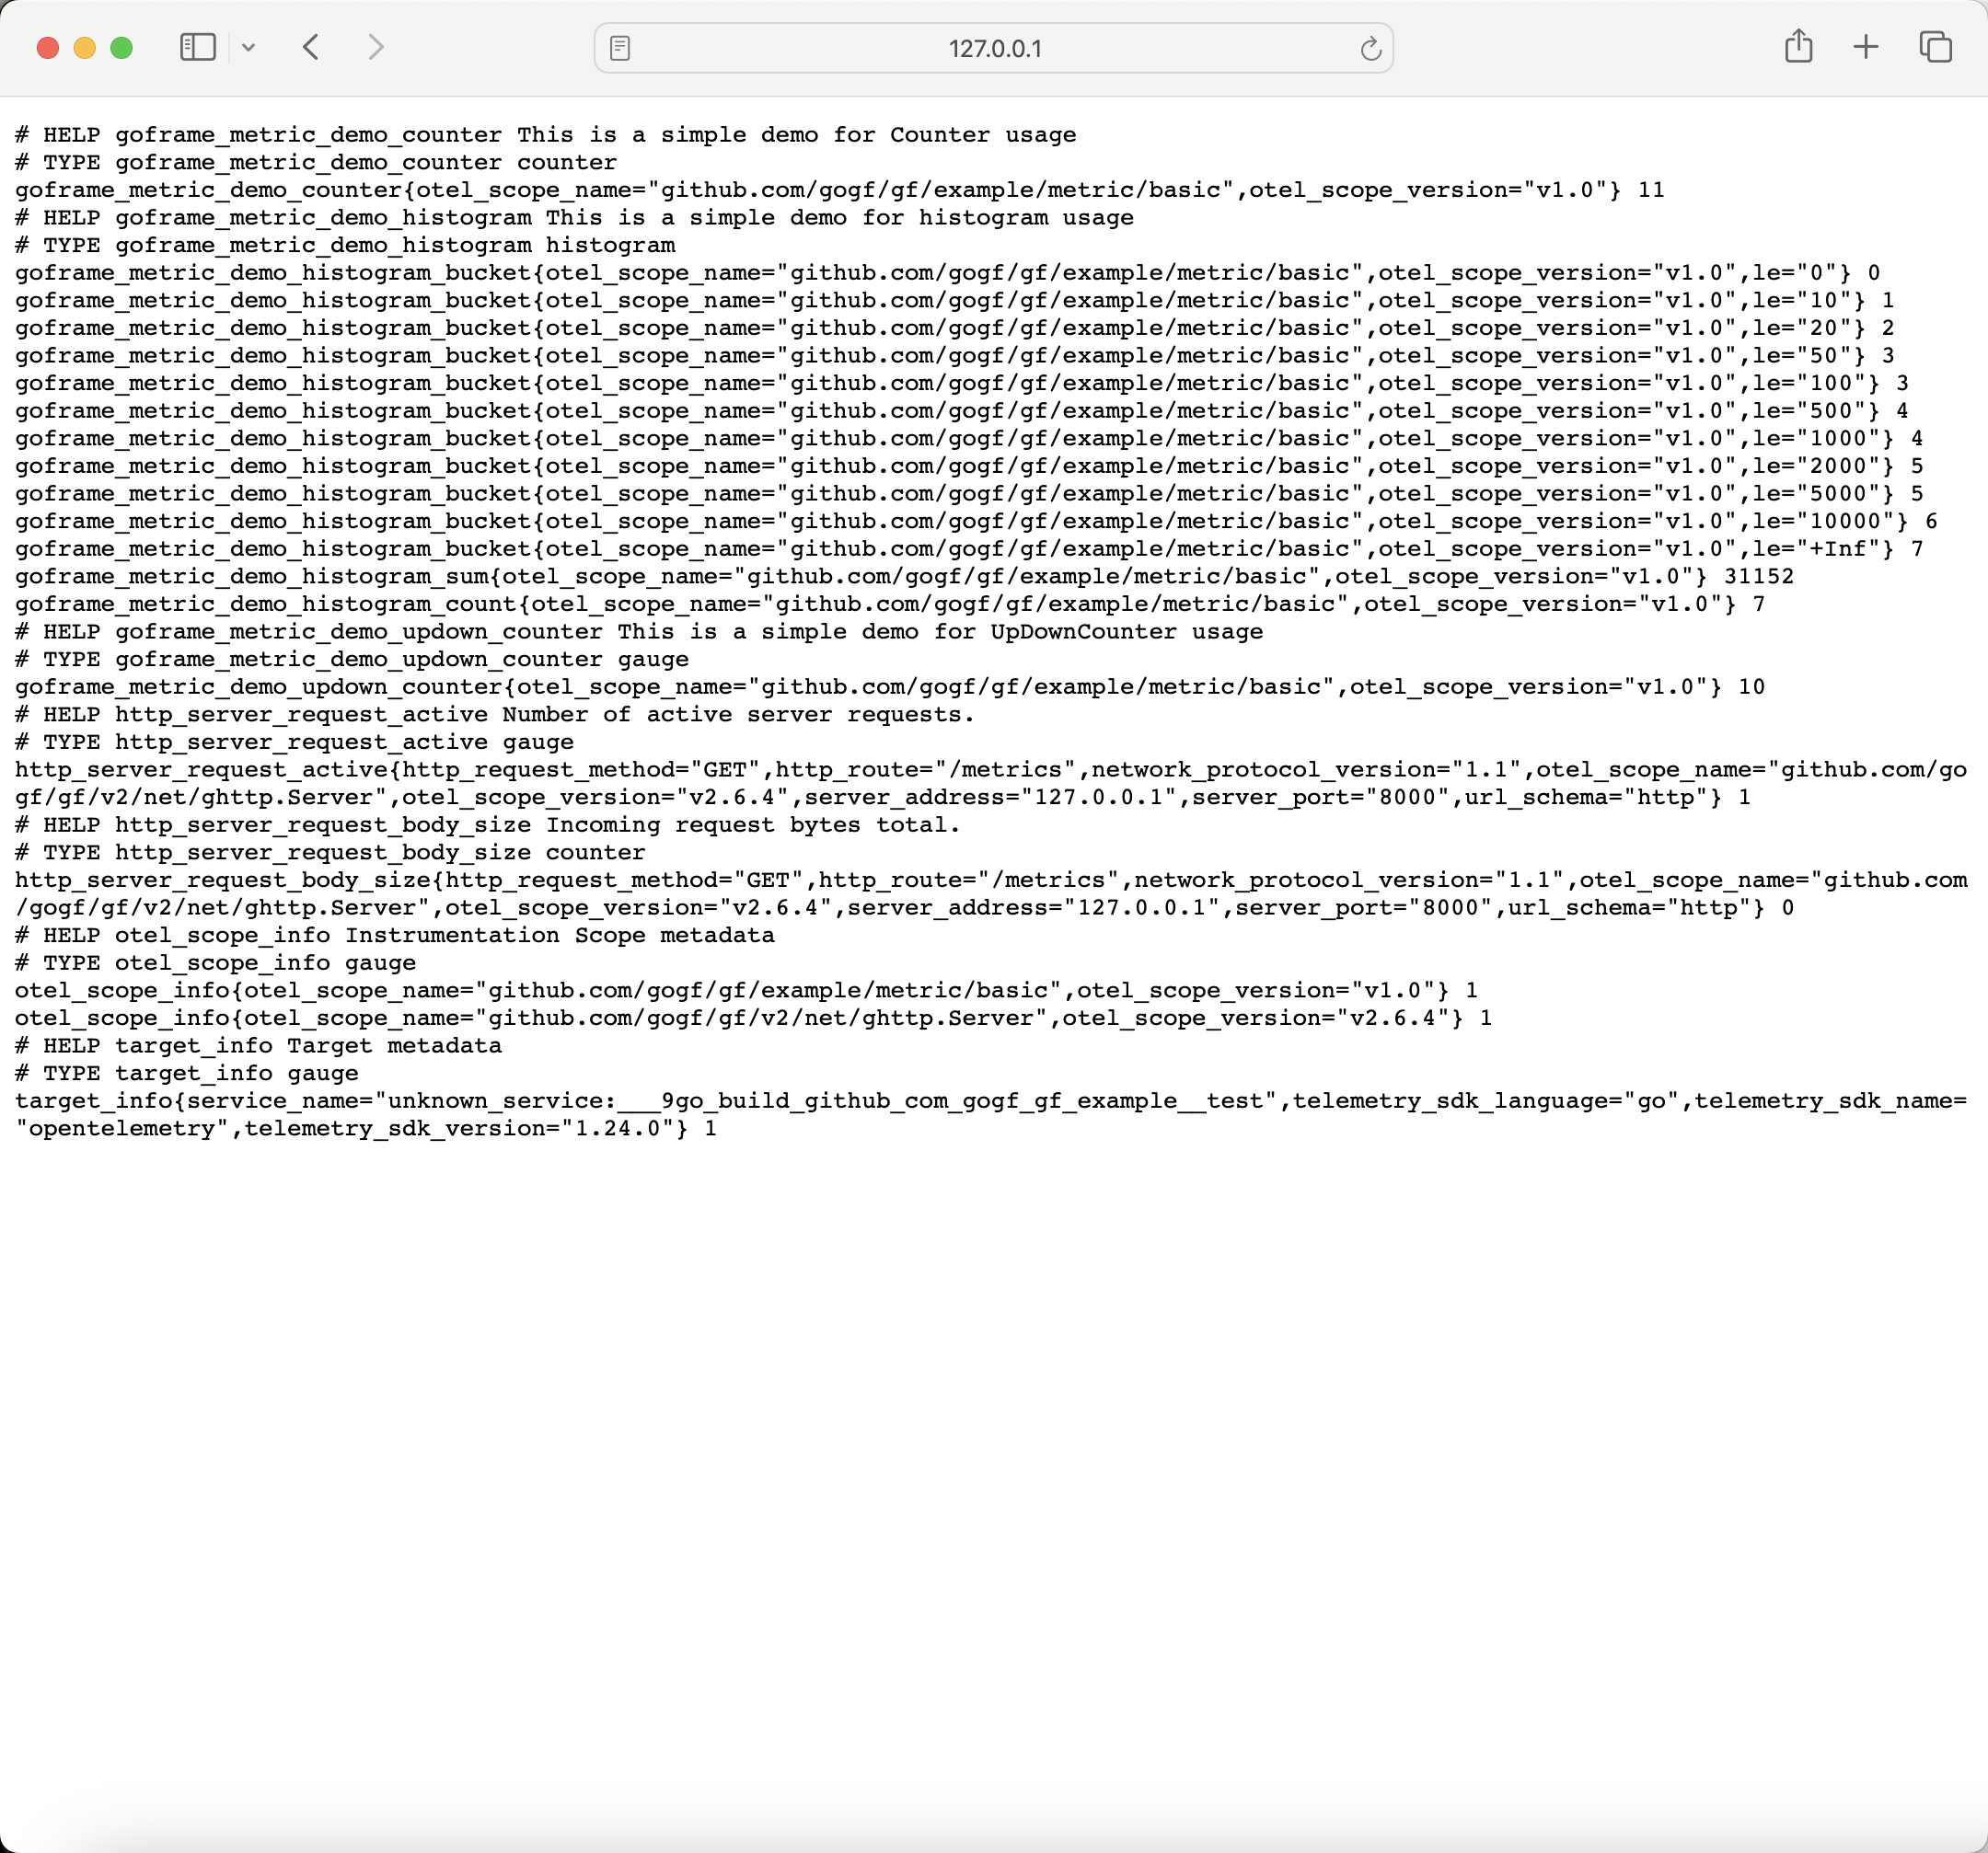1988x1853 pixels.
Task: Minimize the window with yellow button
Action: click(x=85, y=48)
